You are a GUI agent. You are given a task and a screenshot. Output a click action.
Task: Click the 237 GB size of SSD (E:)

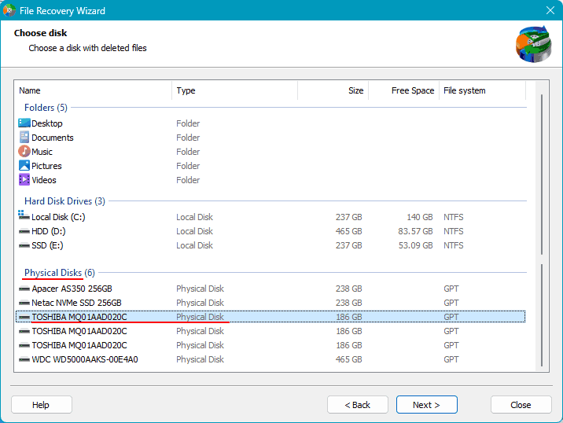click(x=348, y=245)
